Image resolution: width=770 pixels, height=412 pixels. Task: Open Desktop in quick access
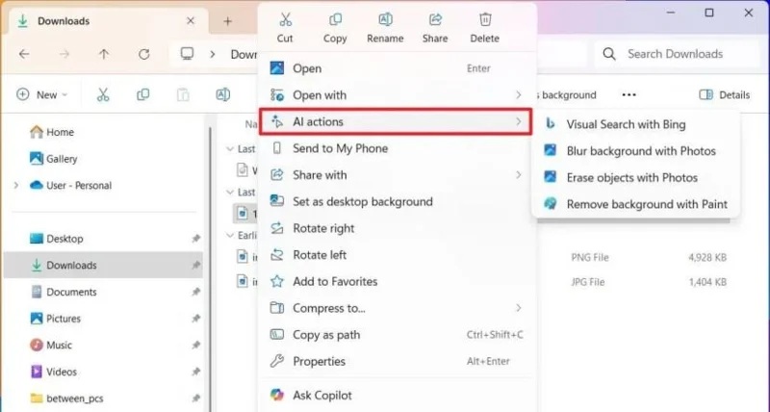coord(56,239)
